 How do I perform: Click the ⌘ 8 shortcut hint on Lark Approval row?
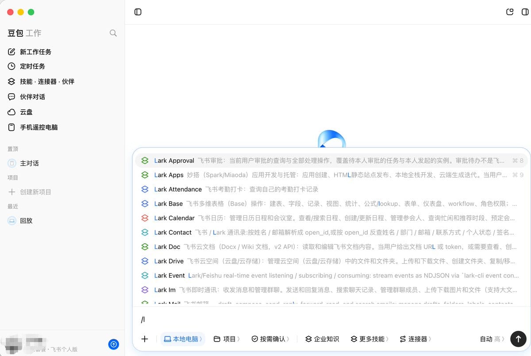pyautogui.click(x=518, y=161)
